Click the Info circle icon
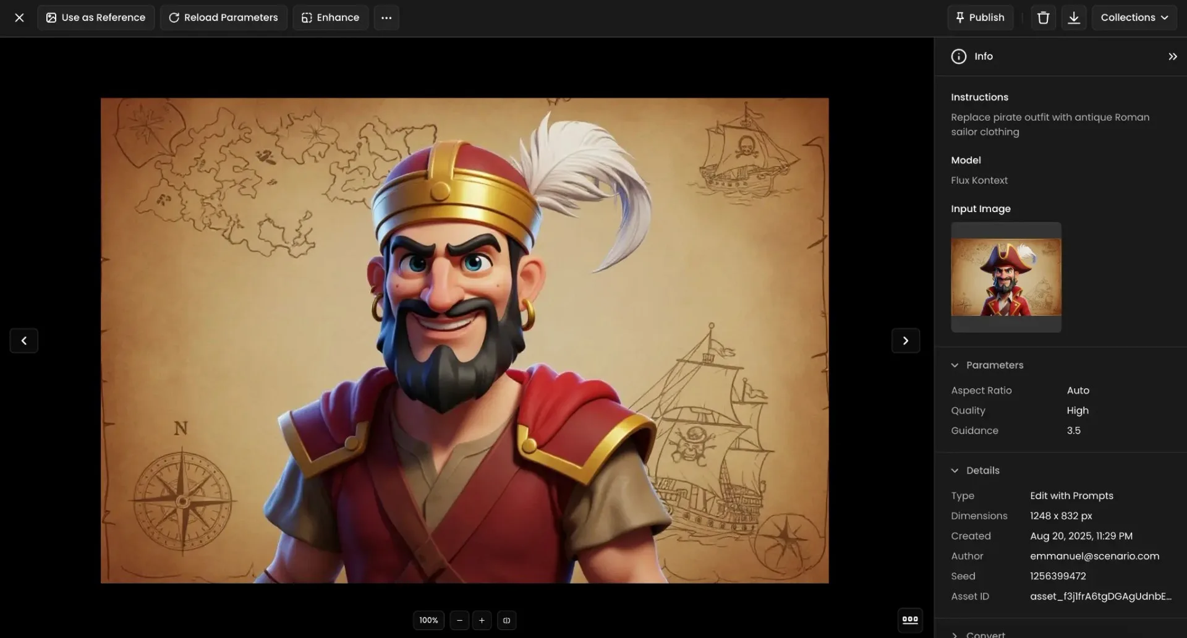 959,56
